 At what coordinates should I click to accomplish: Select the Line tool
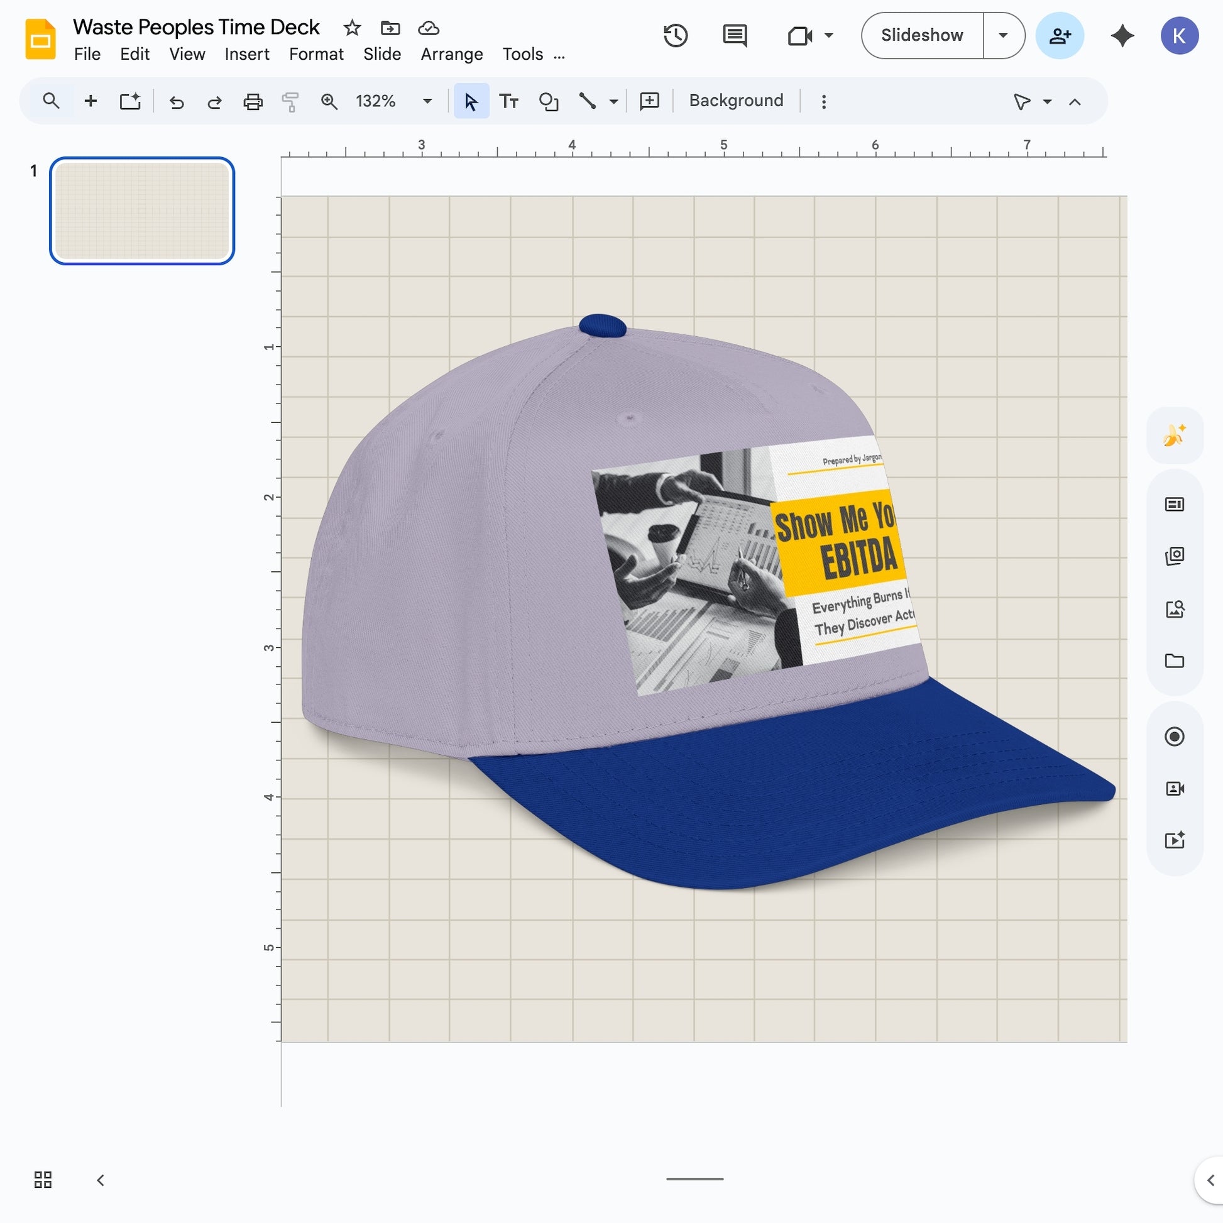pos(588,101)
